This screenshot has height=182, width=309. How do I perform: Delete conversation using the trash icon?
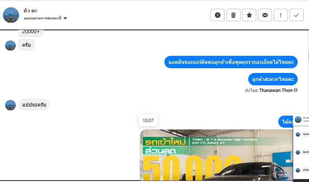[233, 15]
